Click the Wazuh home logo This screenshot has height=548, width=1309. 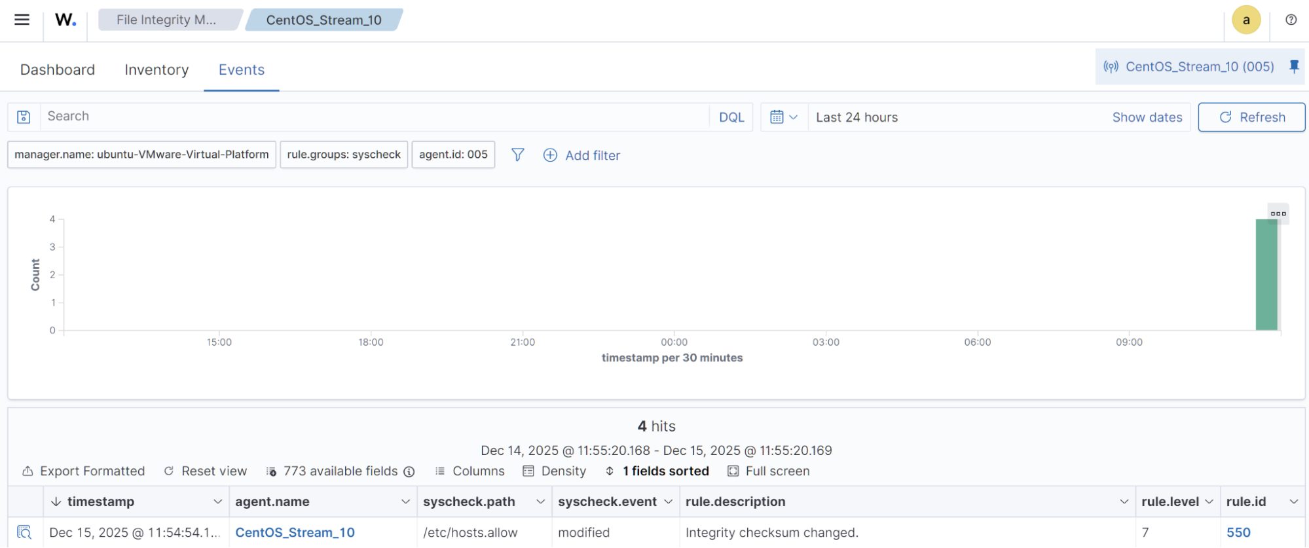65,20
